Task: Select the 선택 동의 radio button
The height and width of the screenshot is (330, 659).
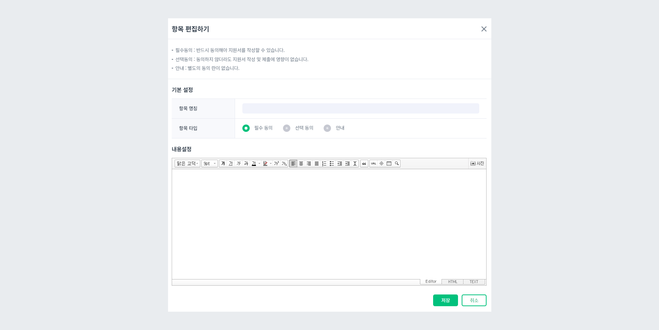Action: click(287, 128)
